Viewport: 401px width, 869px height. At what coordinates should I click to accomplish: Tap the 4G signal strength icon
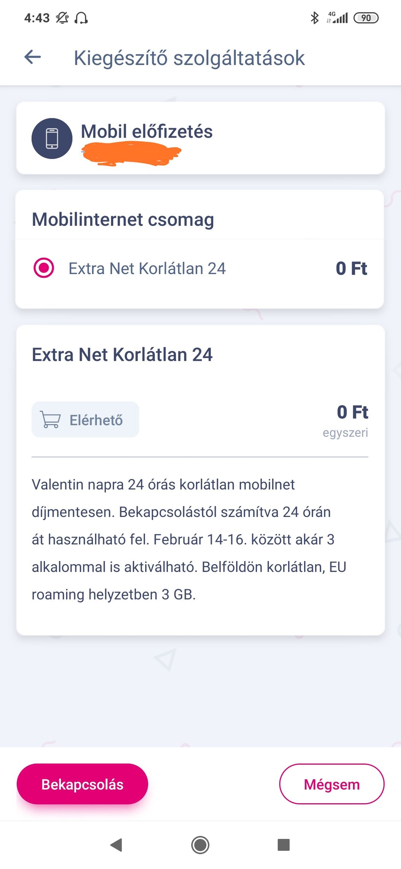[x=338, y=18]
